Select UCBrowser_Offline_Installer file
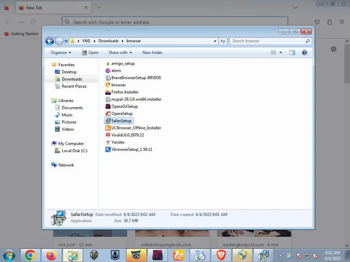This screenshot has width=350, height=262. click(133, 128)
